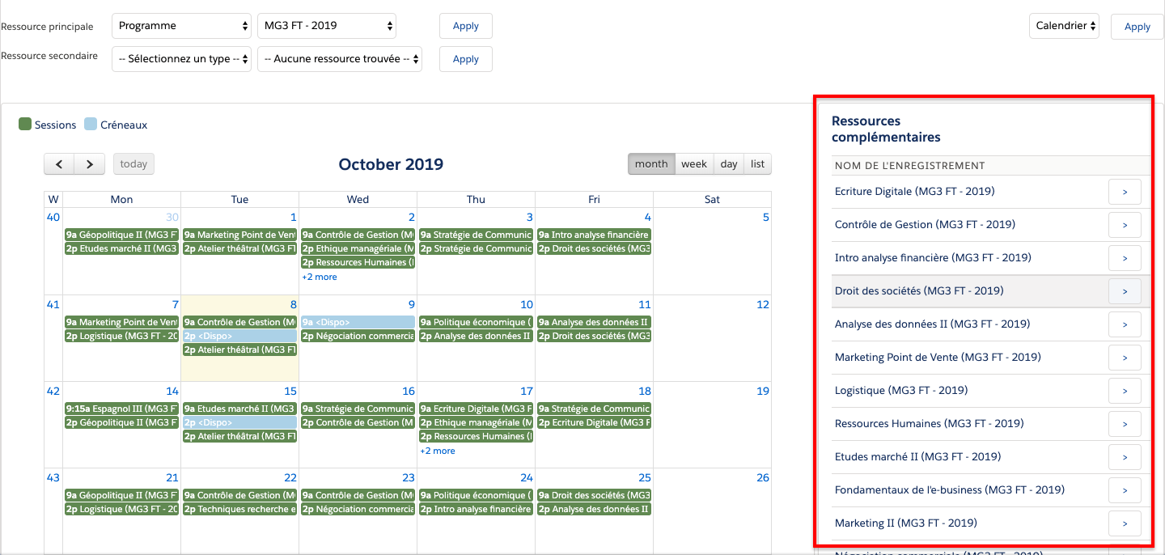
Task: Click arrow button beside Contrôle de Gestion resource
Action: [1125, 225]
